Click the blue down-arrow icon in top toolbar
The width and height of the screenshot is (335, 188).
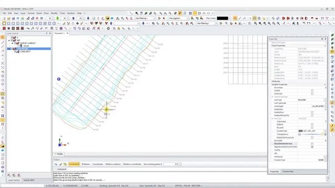88,18
